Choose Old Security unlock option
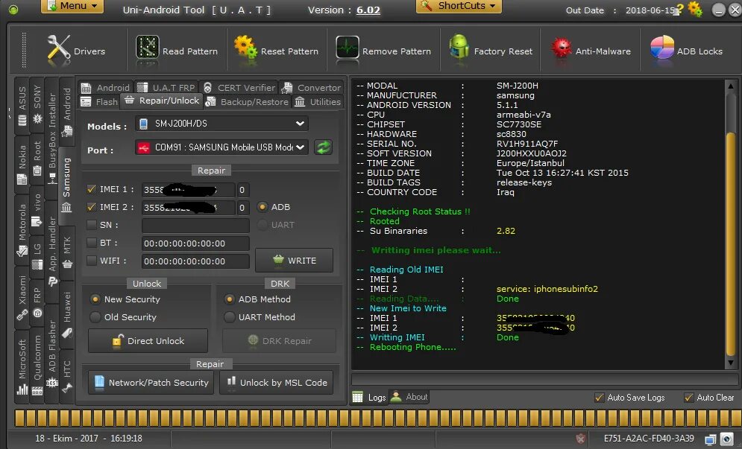Image resolution: width=742 pixels, height=449 pixels. click(x=95, y=317)
